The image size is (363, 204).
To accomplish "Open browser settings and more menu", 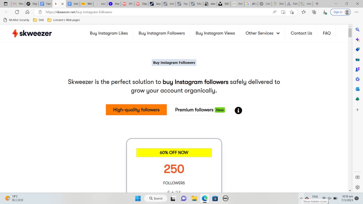I will 356,12.
